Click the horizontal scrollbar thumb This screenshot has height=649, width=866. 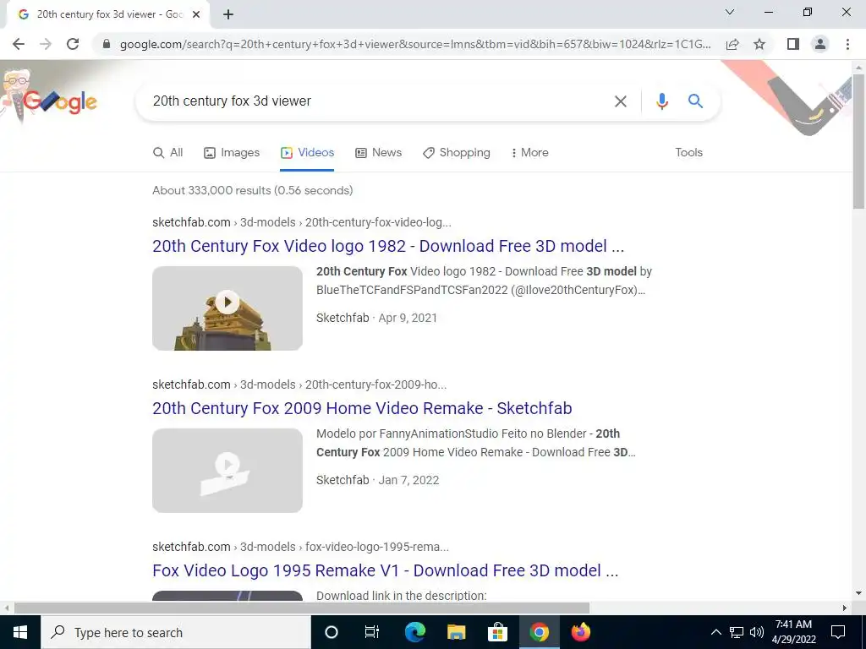(302, 608)
